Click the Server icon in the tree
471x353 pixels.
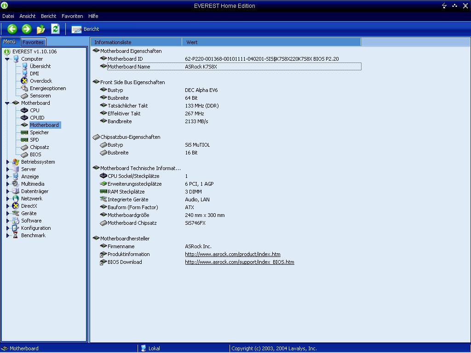point(16,169)
